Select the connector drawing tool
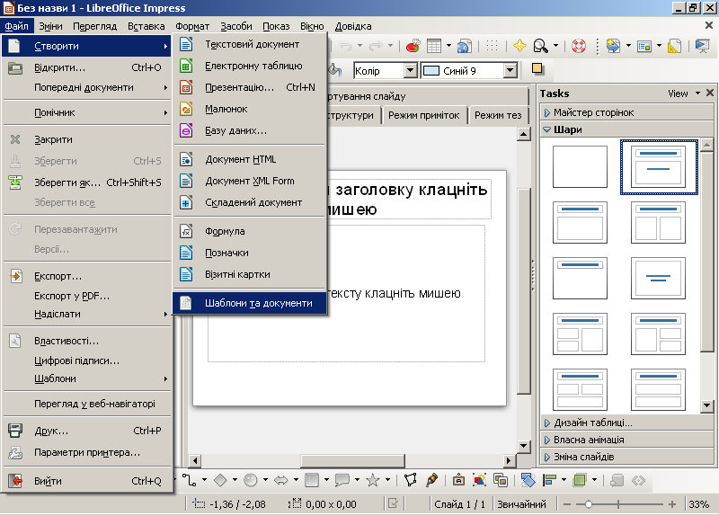Screen dimensions: 719x516 pyautogui.click(x=189, y=480)
